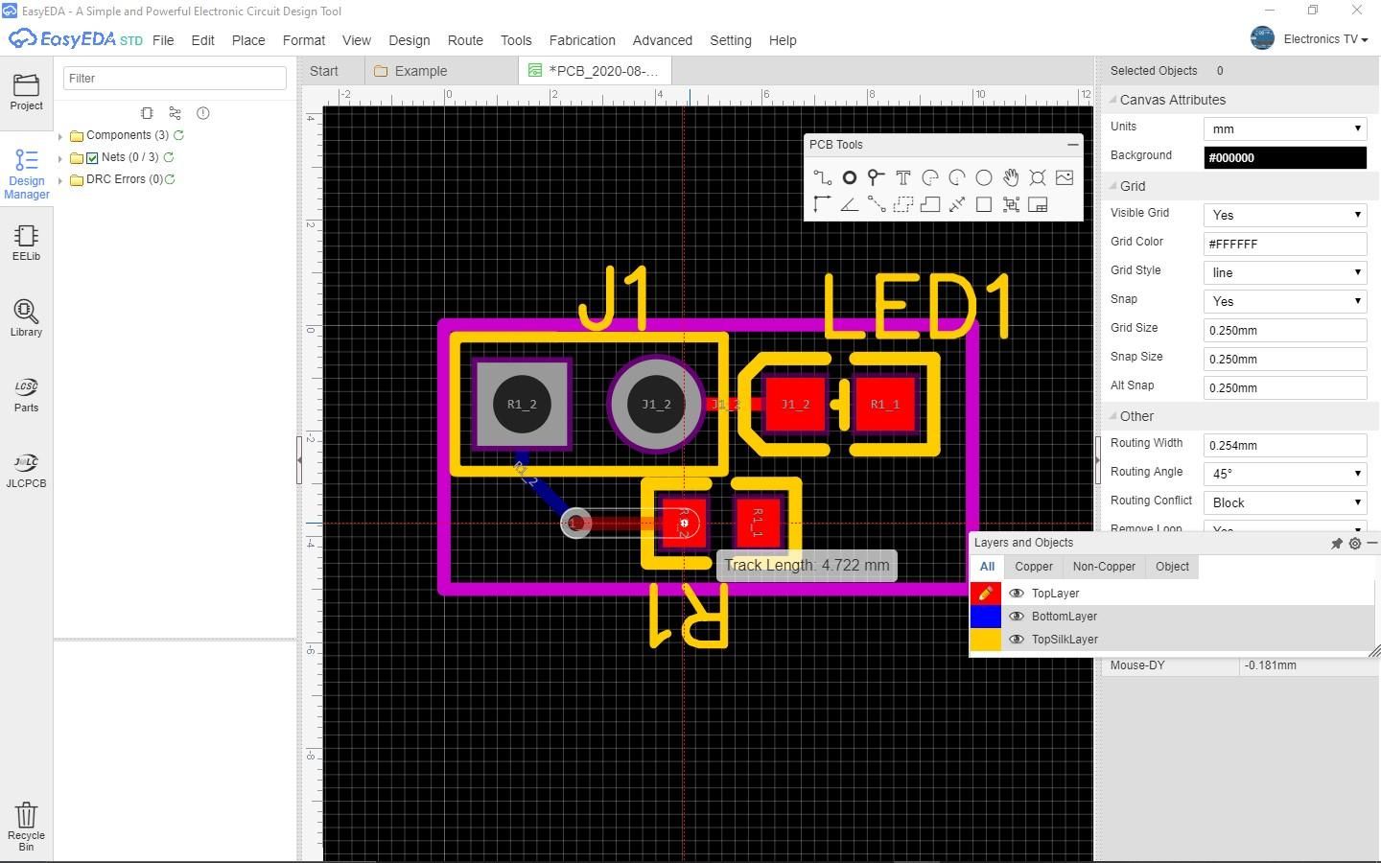Expand the Components tree in Design Manager
The image size is (1381, 863).
click(x=60, y=135)
